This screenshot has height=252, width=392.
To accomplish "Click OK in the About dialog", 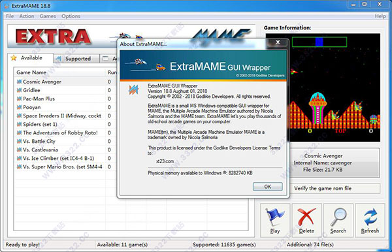I will click(267, 187).
